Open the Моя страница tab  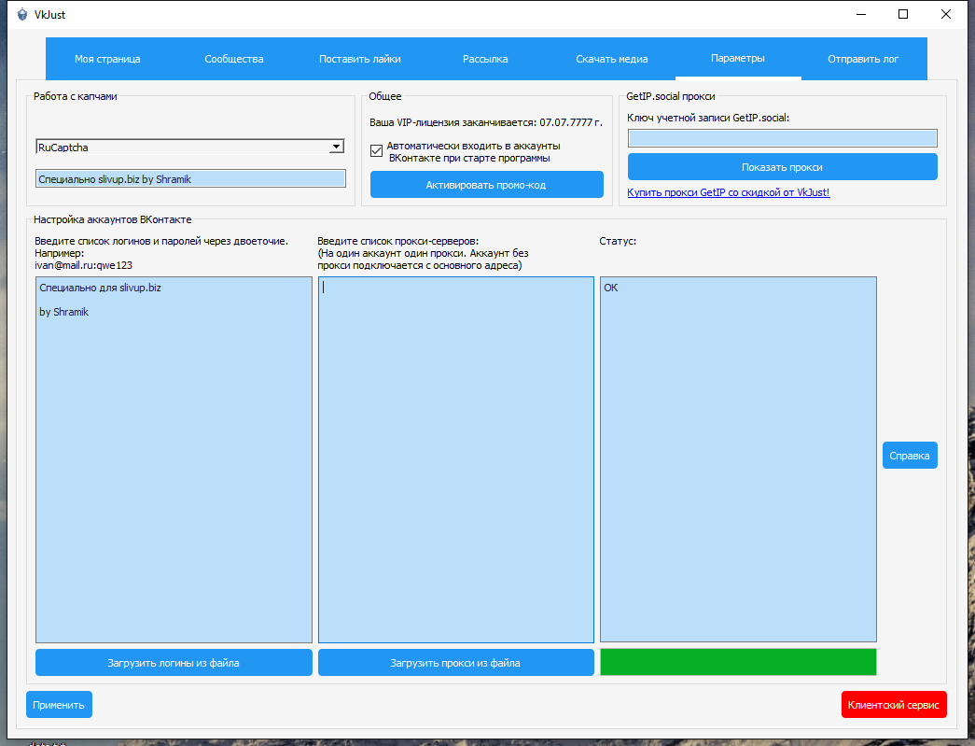(107, 59)
